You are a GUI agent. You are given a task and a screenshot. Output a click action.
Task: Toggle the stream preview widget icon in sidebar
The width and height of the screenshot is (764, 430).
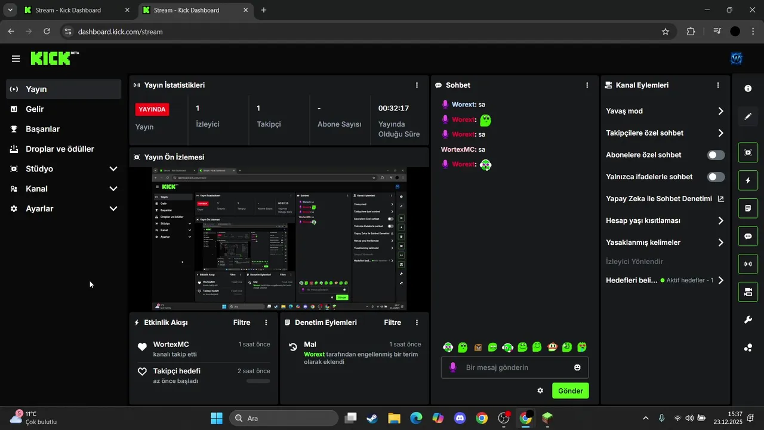(x=748, y=152)
